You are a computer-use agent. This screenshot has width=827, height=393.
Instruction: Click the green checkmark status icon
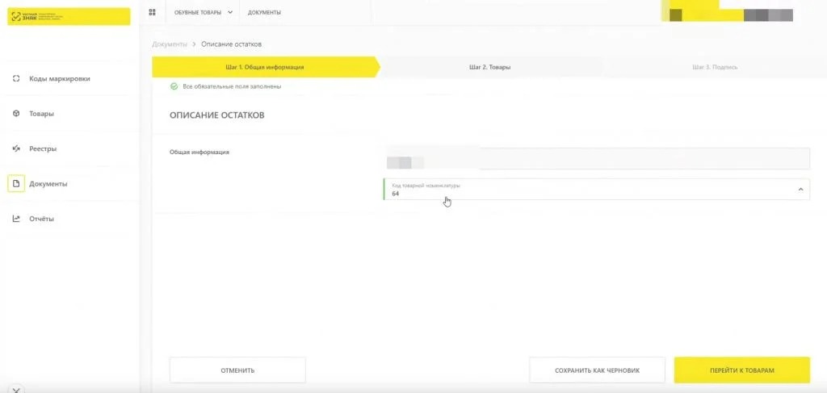pyautogui.click(x=174, y=86)
